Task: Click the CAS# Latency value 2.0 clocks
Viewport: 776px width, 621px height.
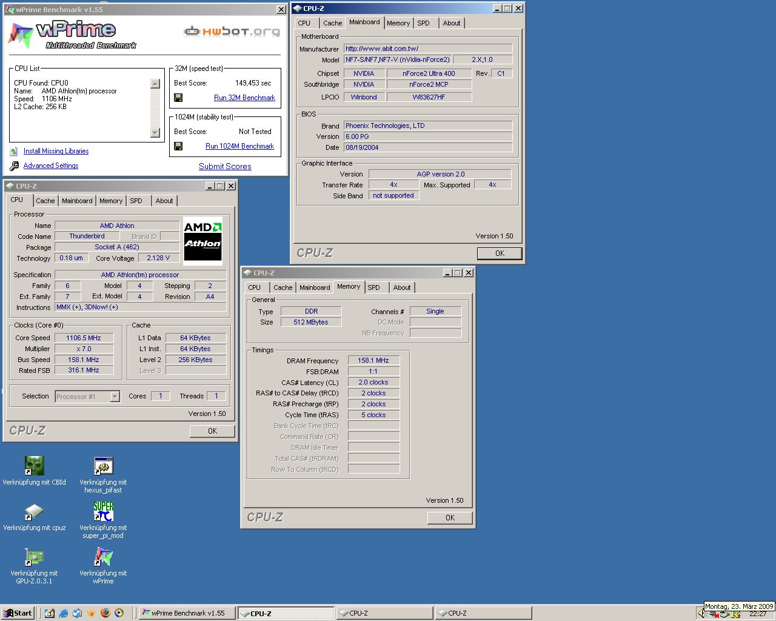Action: (373, 382)
